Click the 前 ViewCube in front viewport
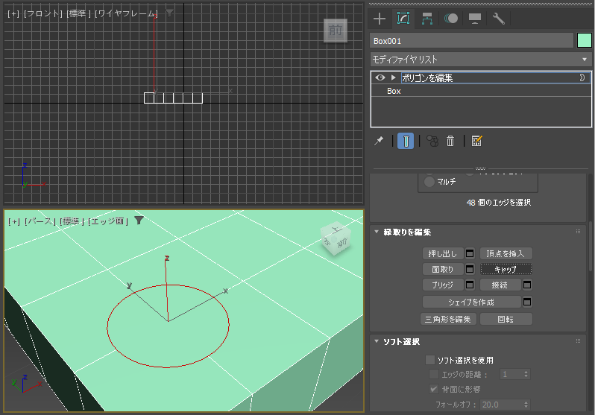This screenshot has width=595, height=415. (335, 31)
